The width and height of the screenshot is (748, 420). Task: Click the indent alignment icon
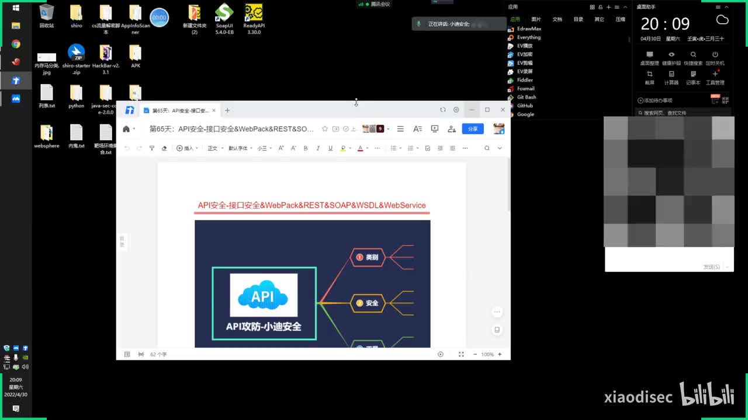(x=440, y=148)
